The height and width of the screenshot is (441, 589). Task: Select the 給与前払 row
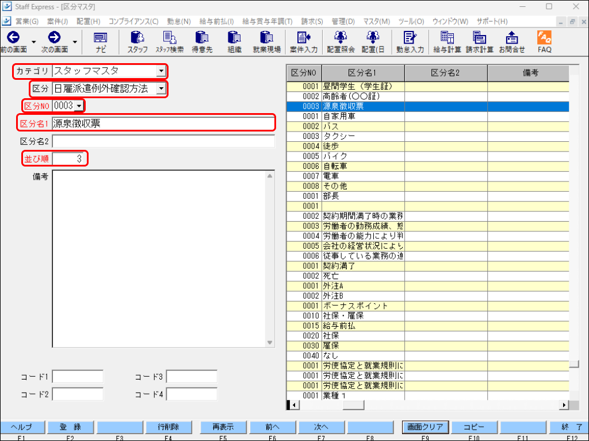427,326
